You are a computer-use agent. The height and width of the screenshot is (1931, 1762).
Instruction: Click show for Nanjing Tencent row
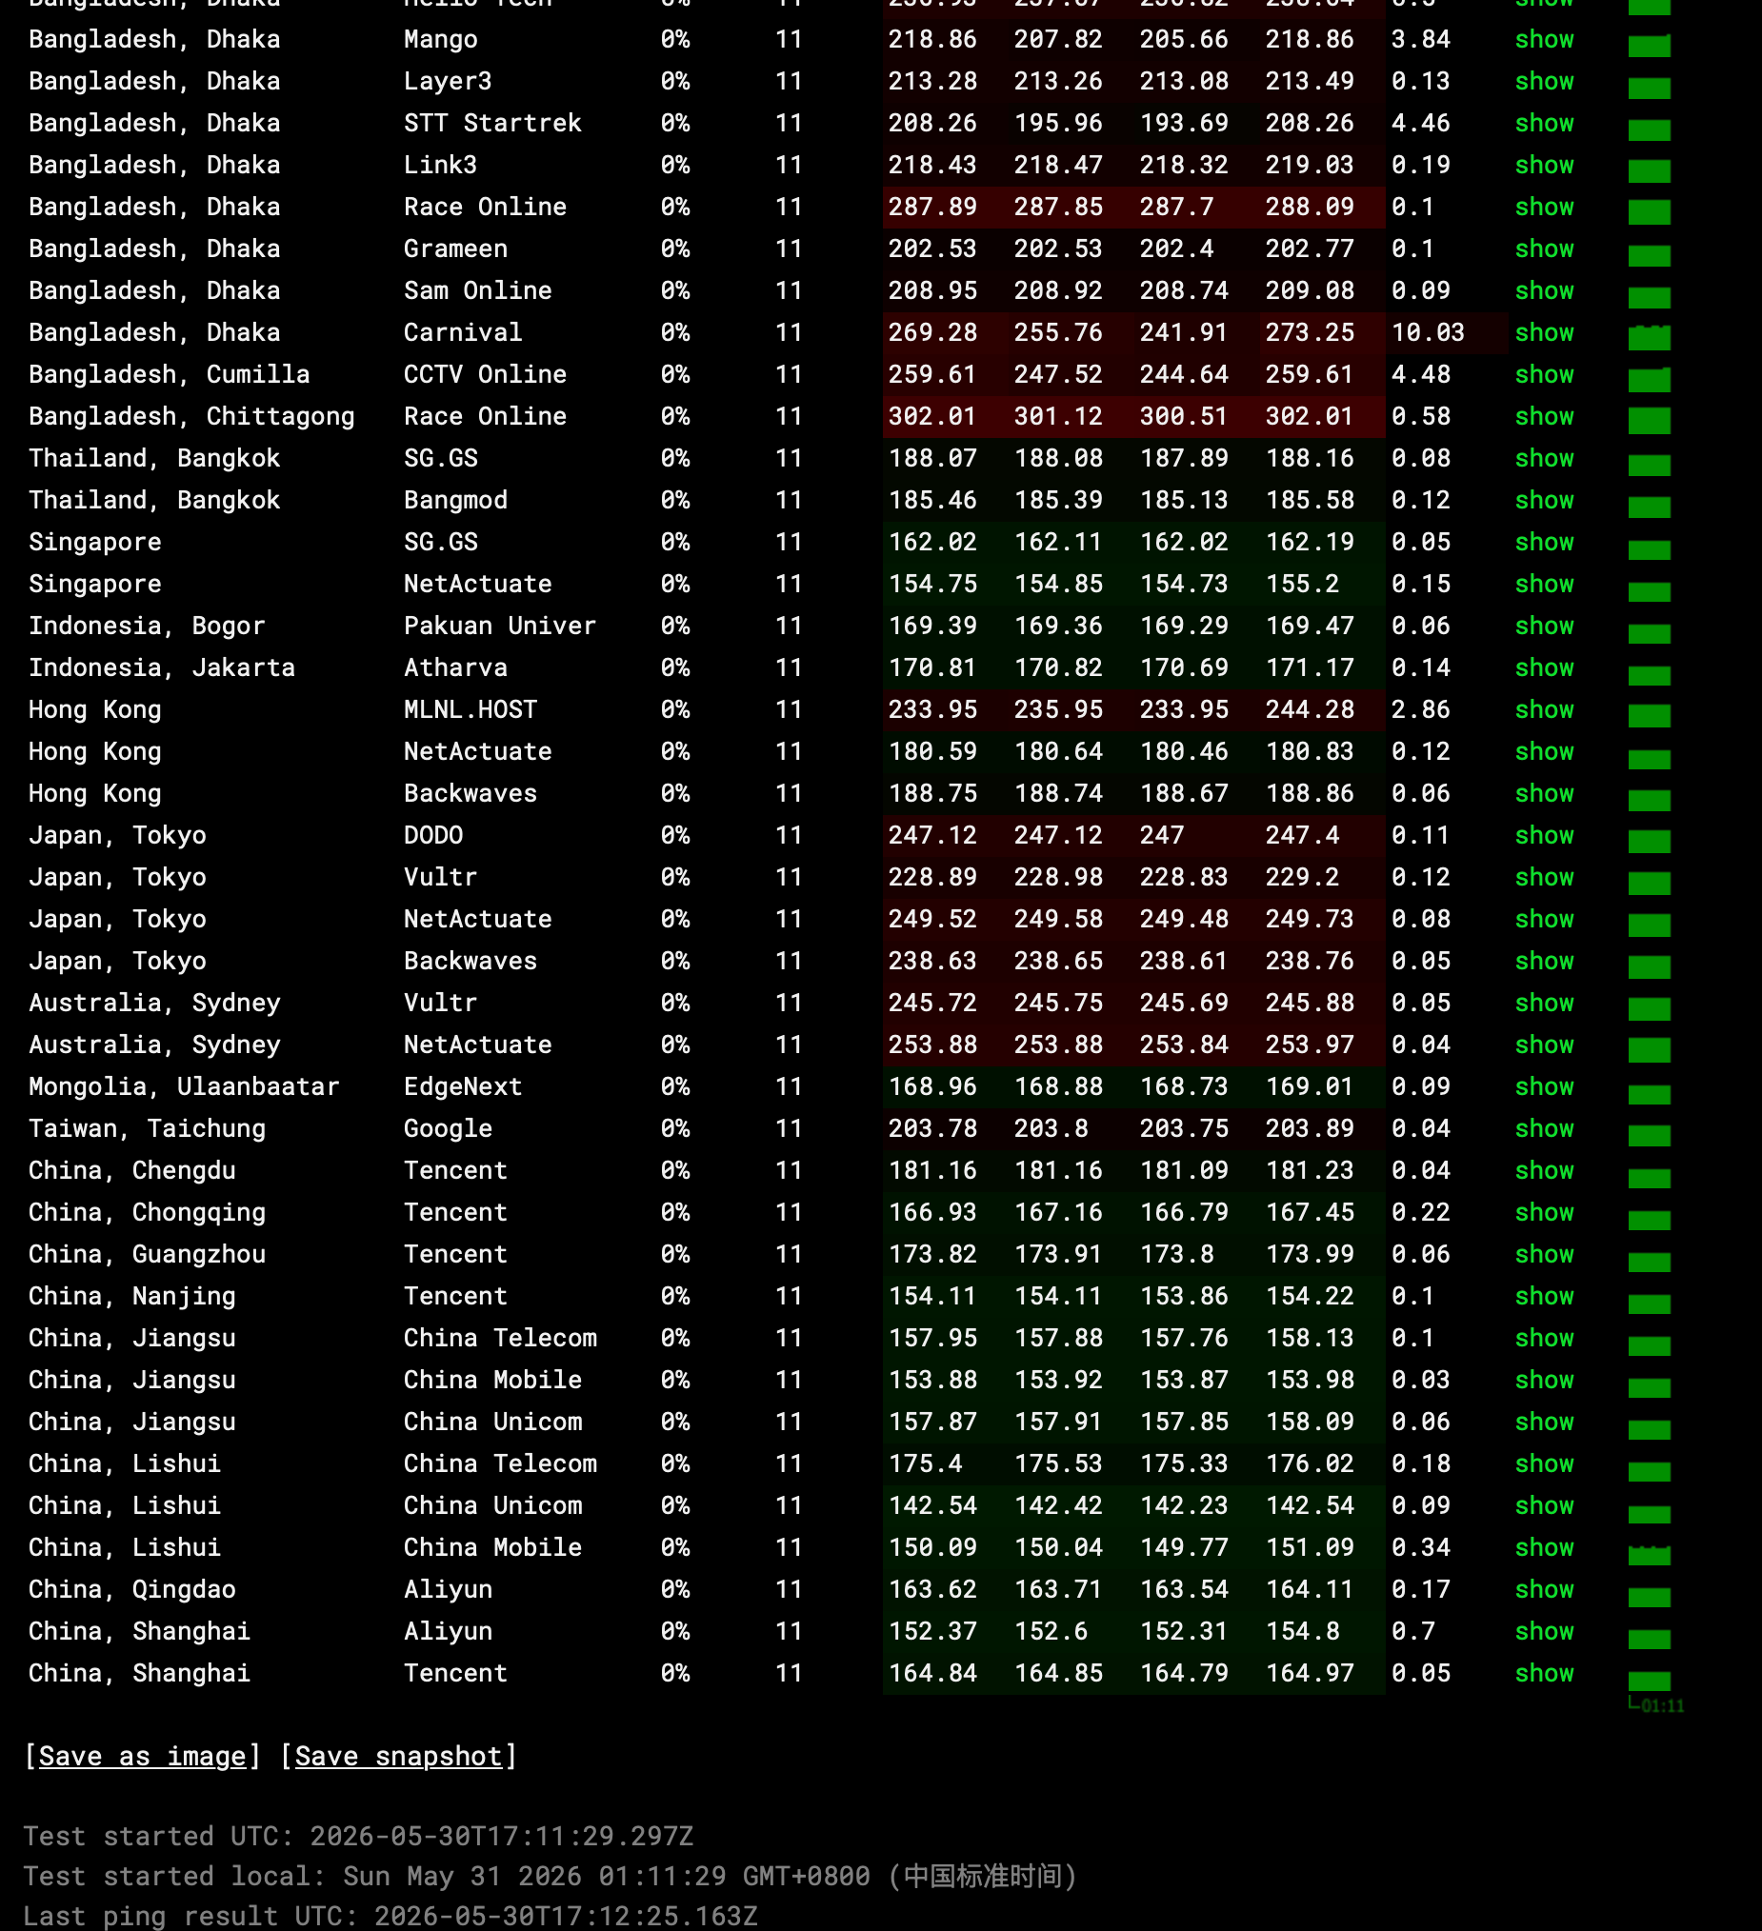coord(1544,1297)
